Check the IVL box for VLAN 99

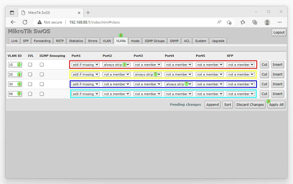point(30,94)
